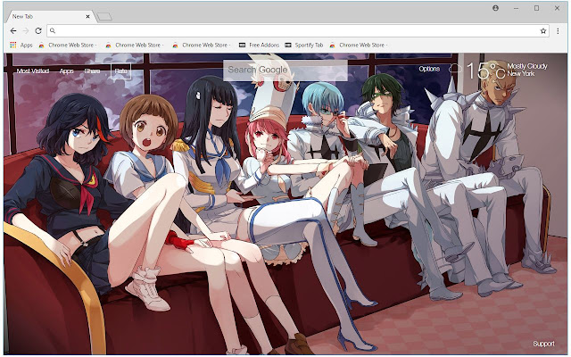
Task: Open the Options menu
Action: (429, 69)
